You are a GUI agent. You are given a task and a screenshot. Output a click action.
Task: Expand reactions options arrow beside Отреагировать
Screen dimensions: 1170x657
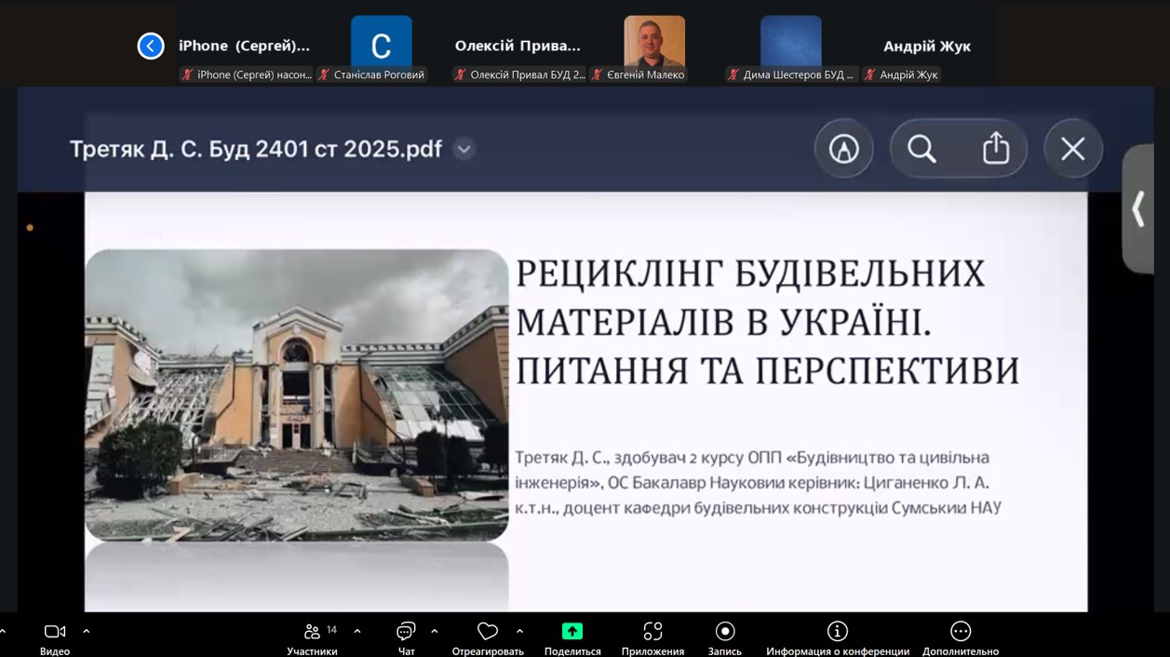(x=519, y=631)
